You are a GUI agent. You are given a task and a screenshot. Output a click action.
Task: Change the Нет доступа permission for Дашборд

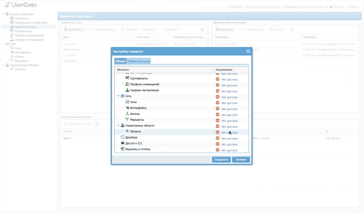point(229,138)
